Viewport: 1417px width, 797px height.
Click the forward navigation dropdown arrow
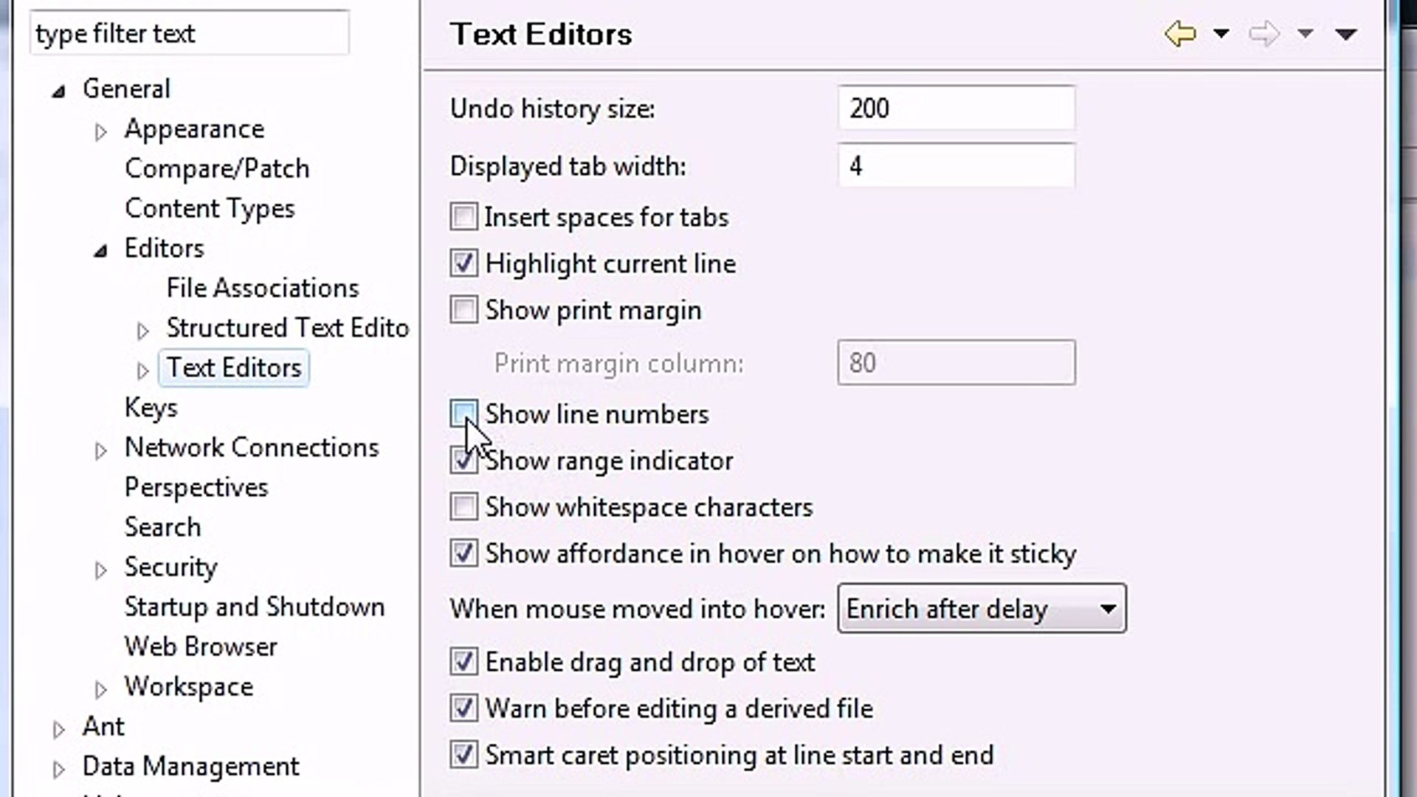point(1304,33)
